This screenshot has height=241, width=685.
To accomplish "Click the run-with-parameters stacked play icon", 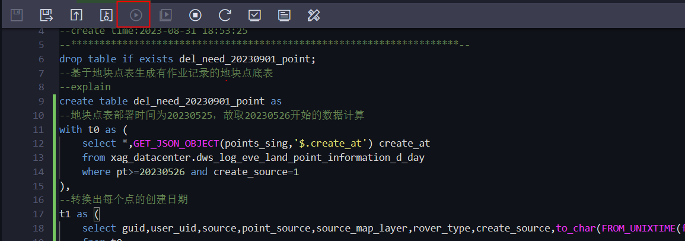I will click(166, 15).
